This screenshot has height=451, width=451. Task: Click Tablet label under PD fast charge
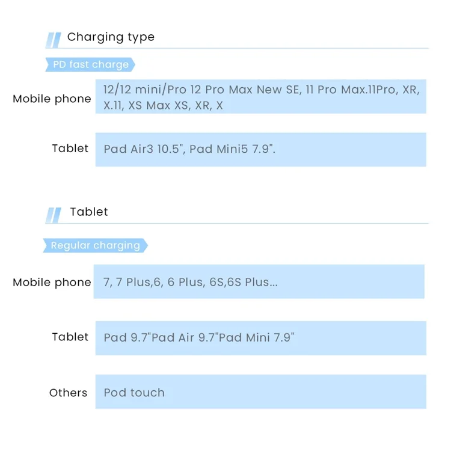(70, 149)
